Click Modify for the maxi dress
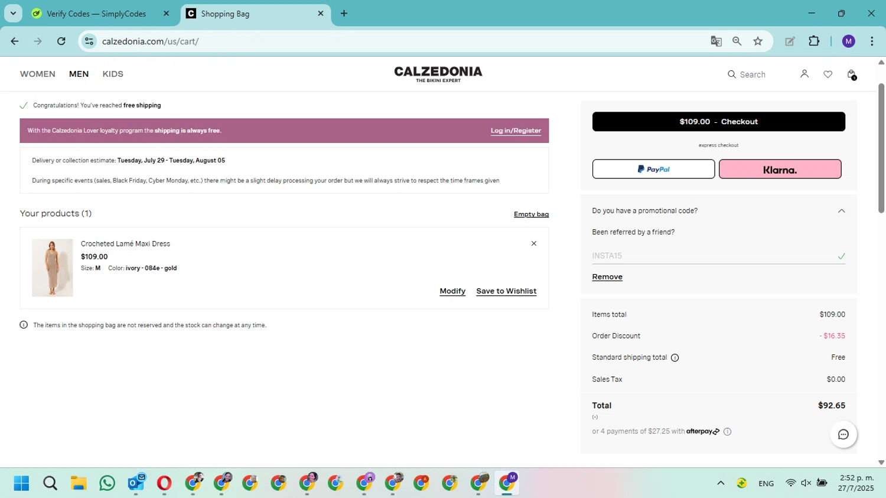Screen dimensions: 886x498 (452, 291)
